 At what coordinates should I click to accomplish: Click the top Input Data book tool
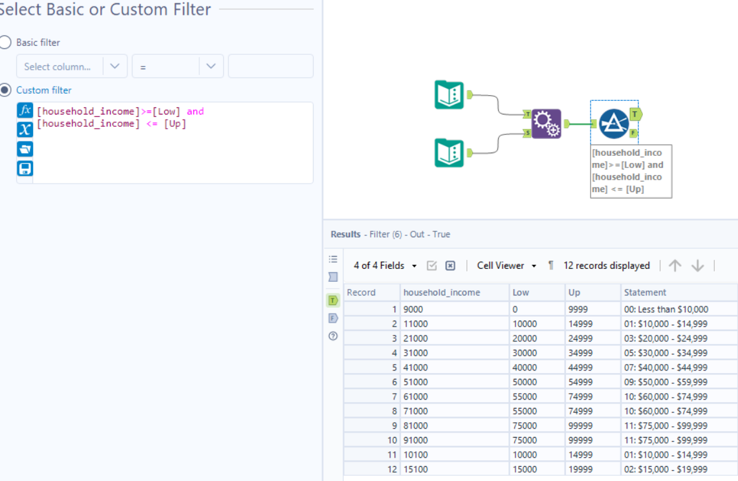(x=449, y=94)
